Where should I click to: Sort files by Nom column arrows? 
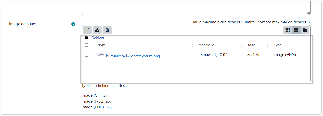[x=192, y=46]
